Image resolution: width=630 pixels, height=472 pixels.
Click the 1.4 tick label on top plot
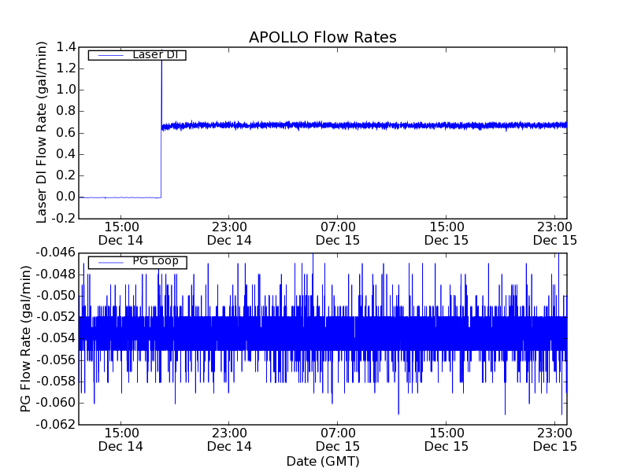point(66,47)
